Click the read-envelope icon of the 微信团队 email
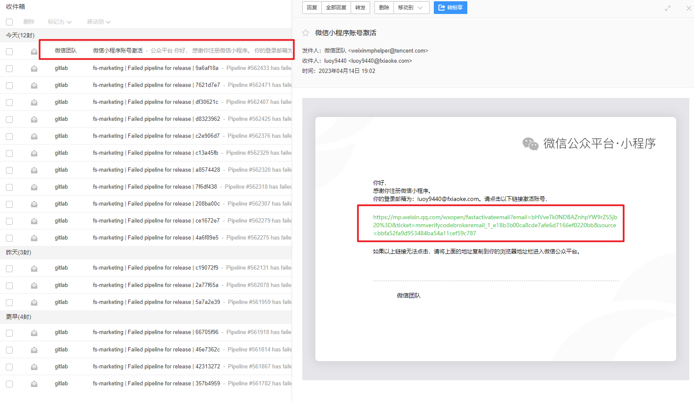694x401 pixels. point(34,51)
